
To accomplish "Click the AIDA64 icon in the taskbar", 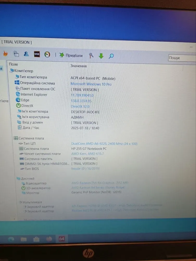I will [x=62, y=239].
